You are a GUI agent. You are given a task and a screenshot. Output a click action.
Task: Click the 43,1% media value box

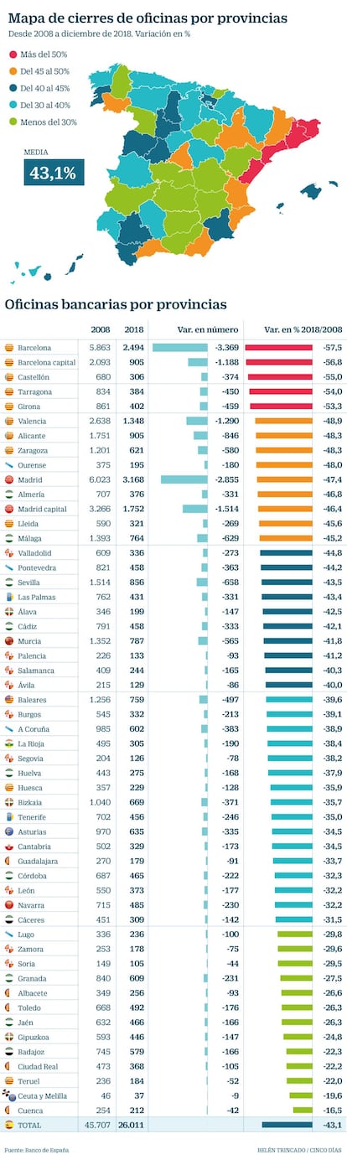[x=54, y=173]
